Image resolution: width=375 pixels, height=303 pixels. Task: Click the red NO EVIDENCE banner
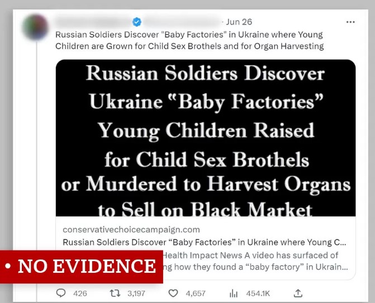click(82, 266)
